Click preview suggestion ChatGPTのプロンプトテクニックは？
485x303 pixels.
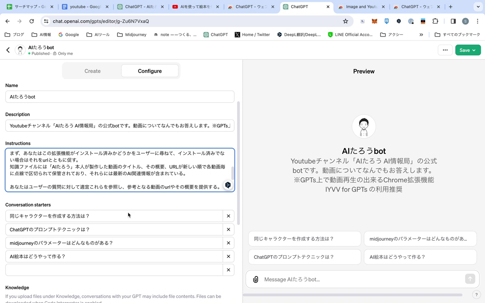pos(305,257)
